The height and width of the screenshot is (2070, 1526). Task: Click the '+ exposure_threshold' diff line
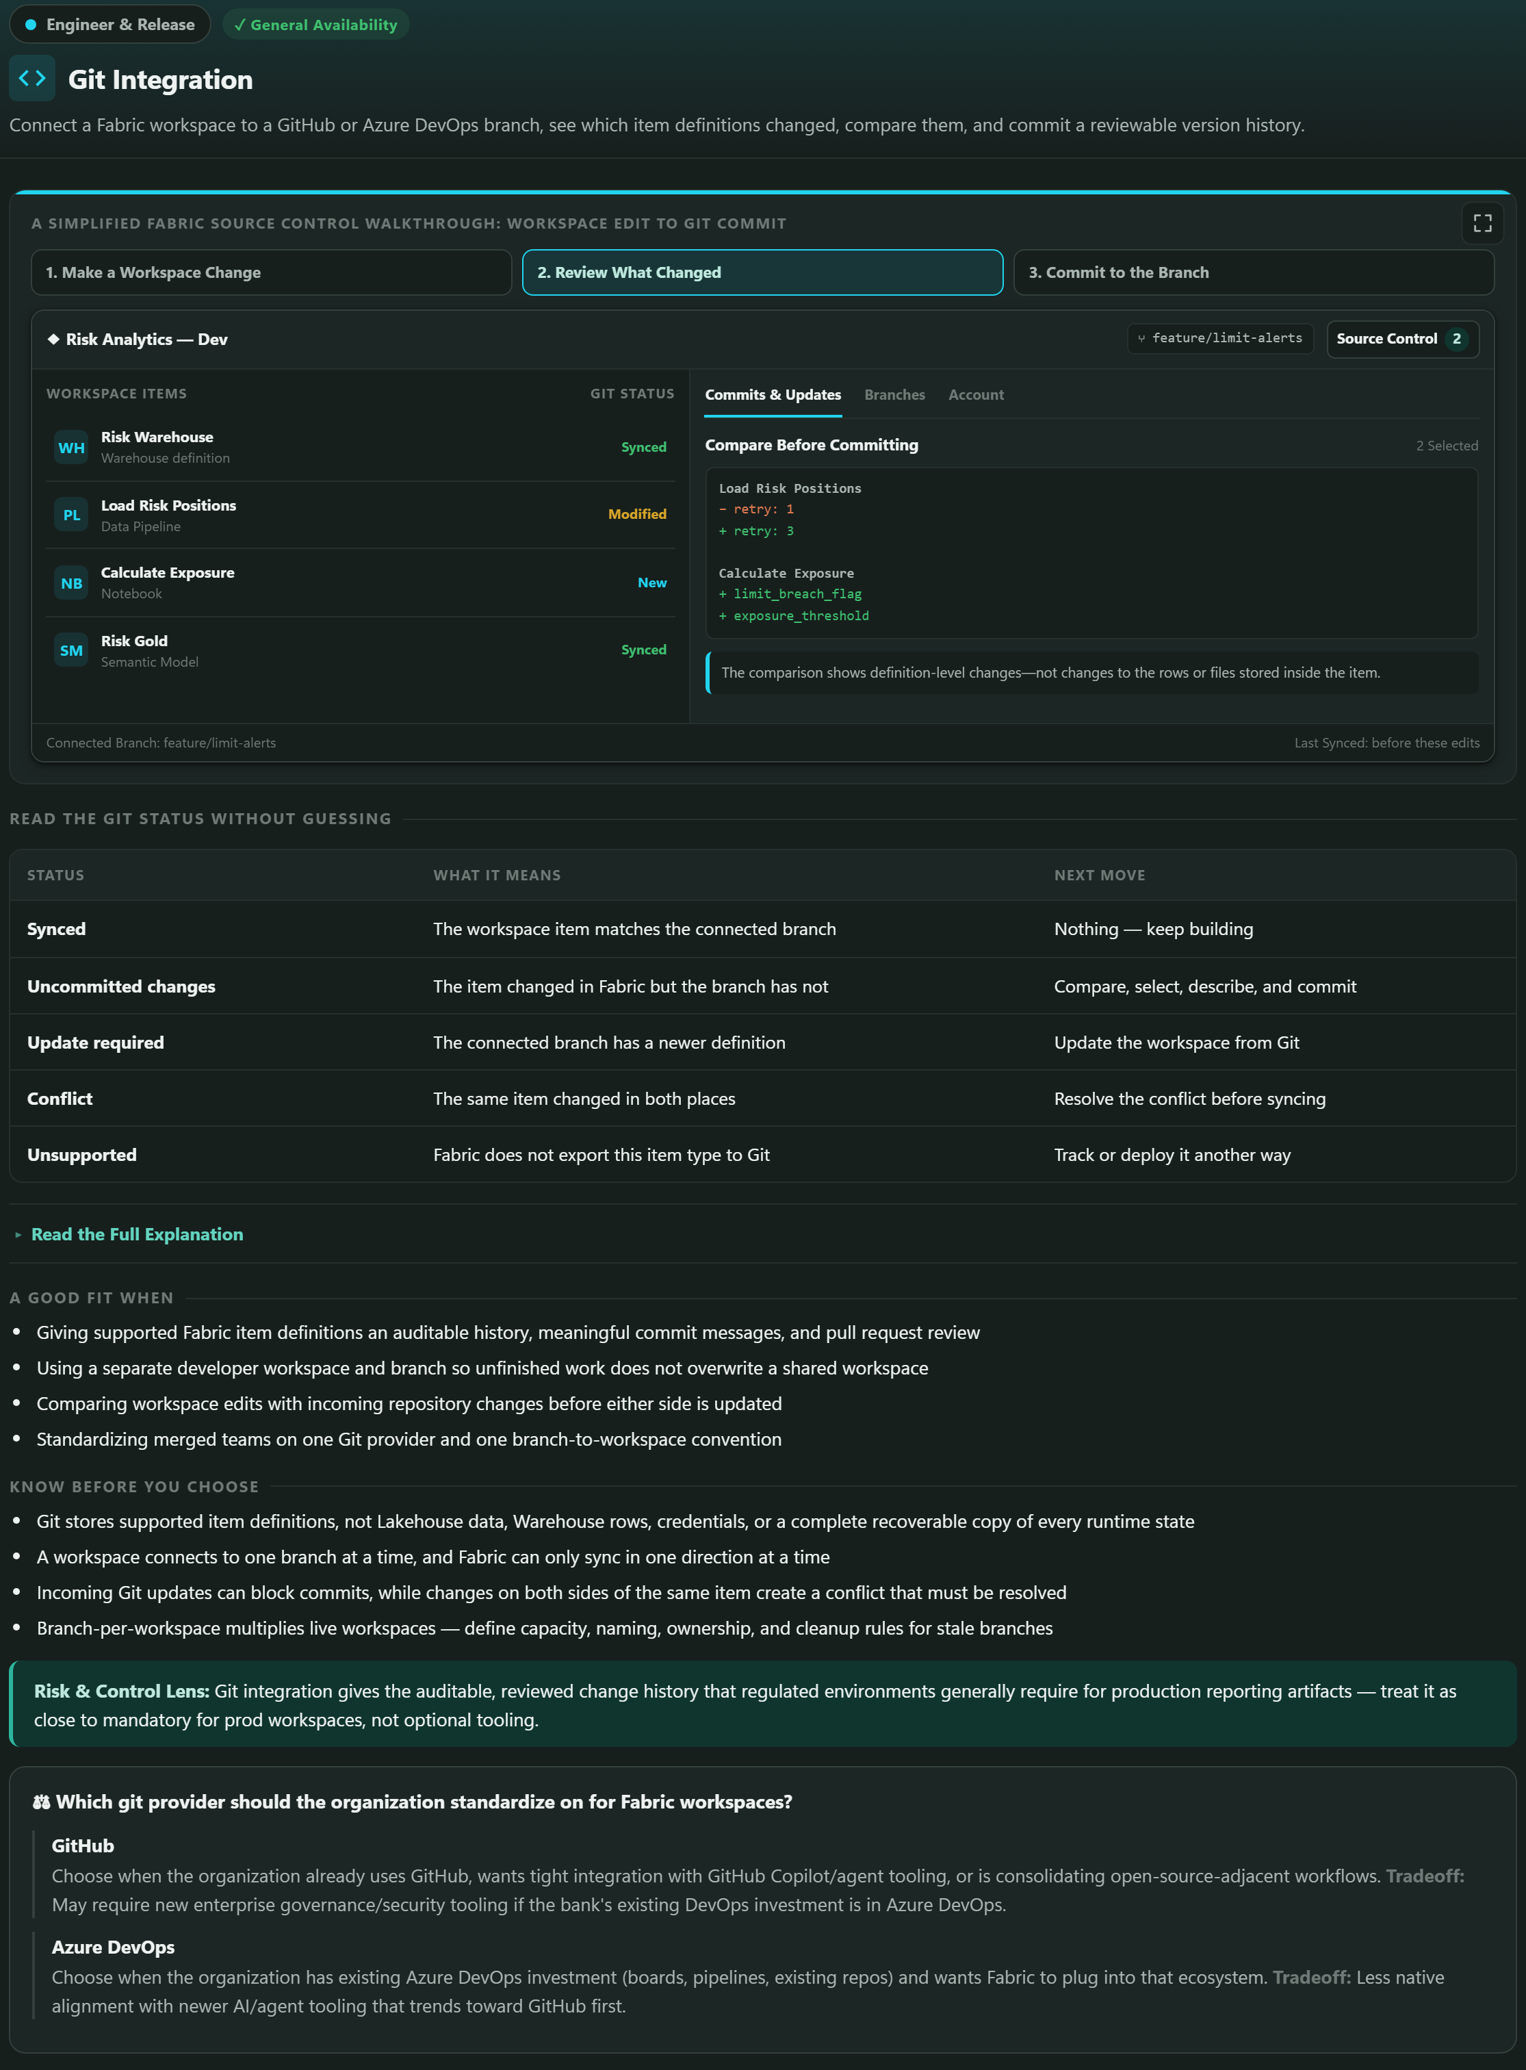[794, 616]
